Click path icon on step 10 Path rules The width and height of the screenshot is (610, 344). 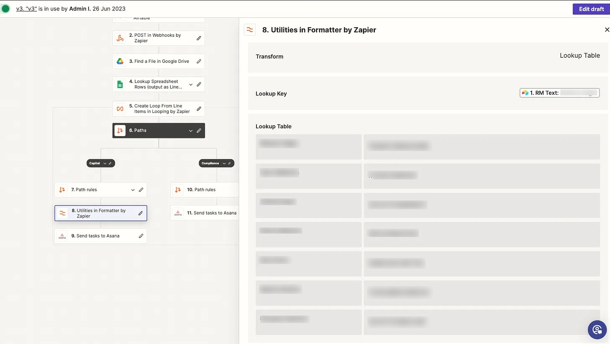pos(178,190)
